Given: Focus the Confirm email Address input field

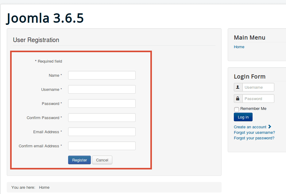Looking at the screenshot, I should [102, 146].
